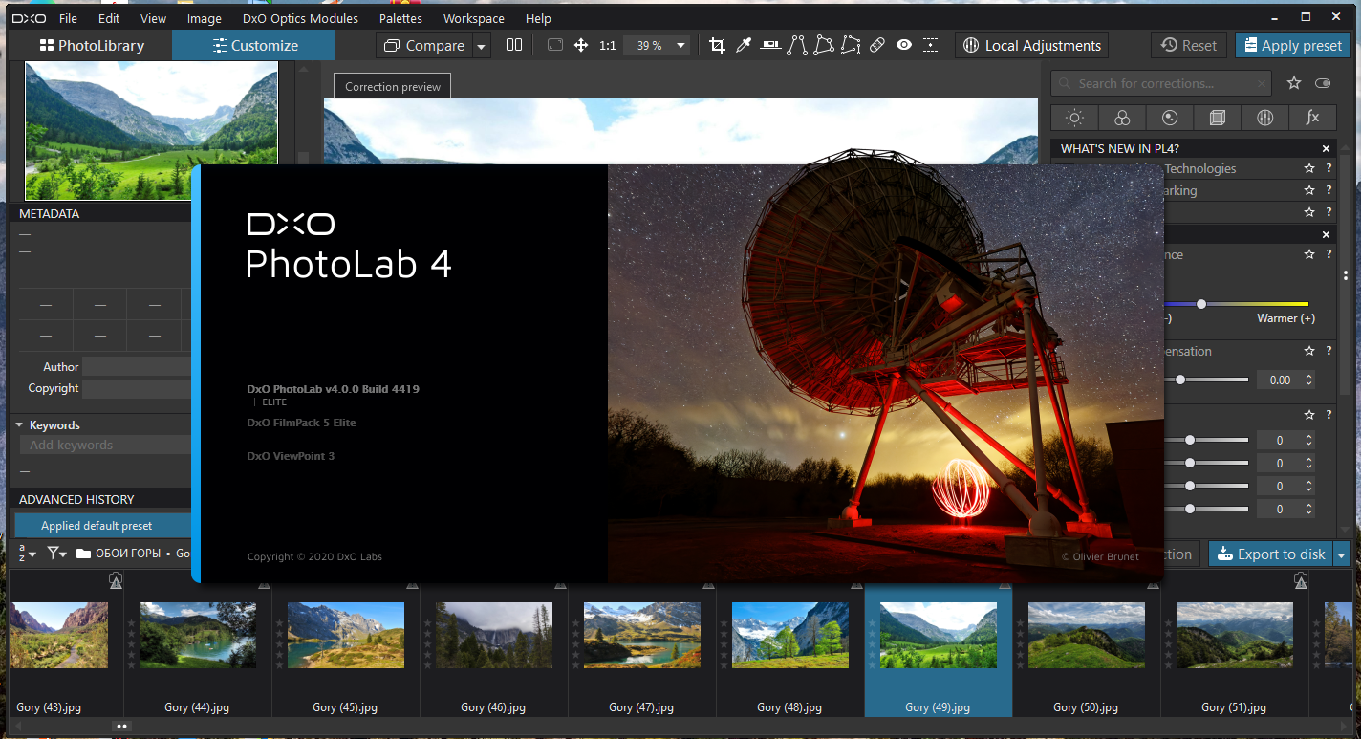The height and width of the screenshot is (739, 1361).
Task: Switch to the PhotoLibrary tab
Action: point(92,45)
